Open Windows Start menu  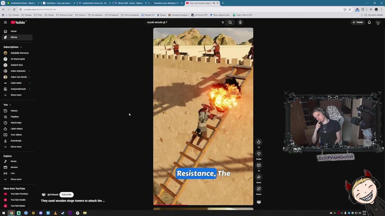coord(4,213)
